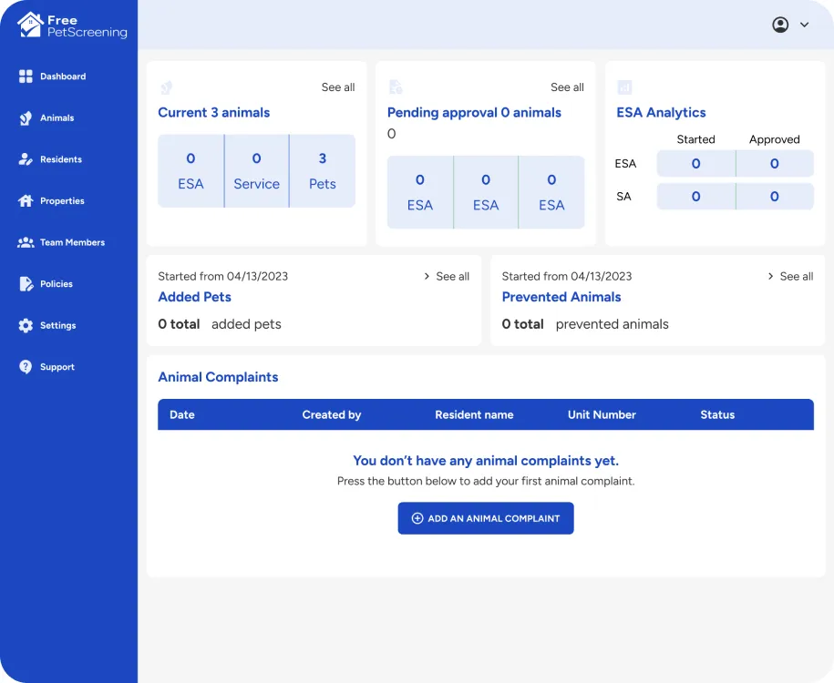Click the Support question mark icon

click(26, 367)
